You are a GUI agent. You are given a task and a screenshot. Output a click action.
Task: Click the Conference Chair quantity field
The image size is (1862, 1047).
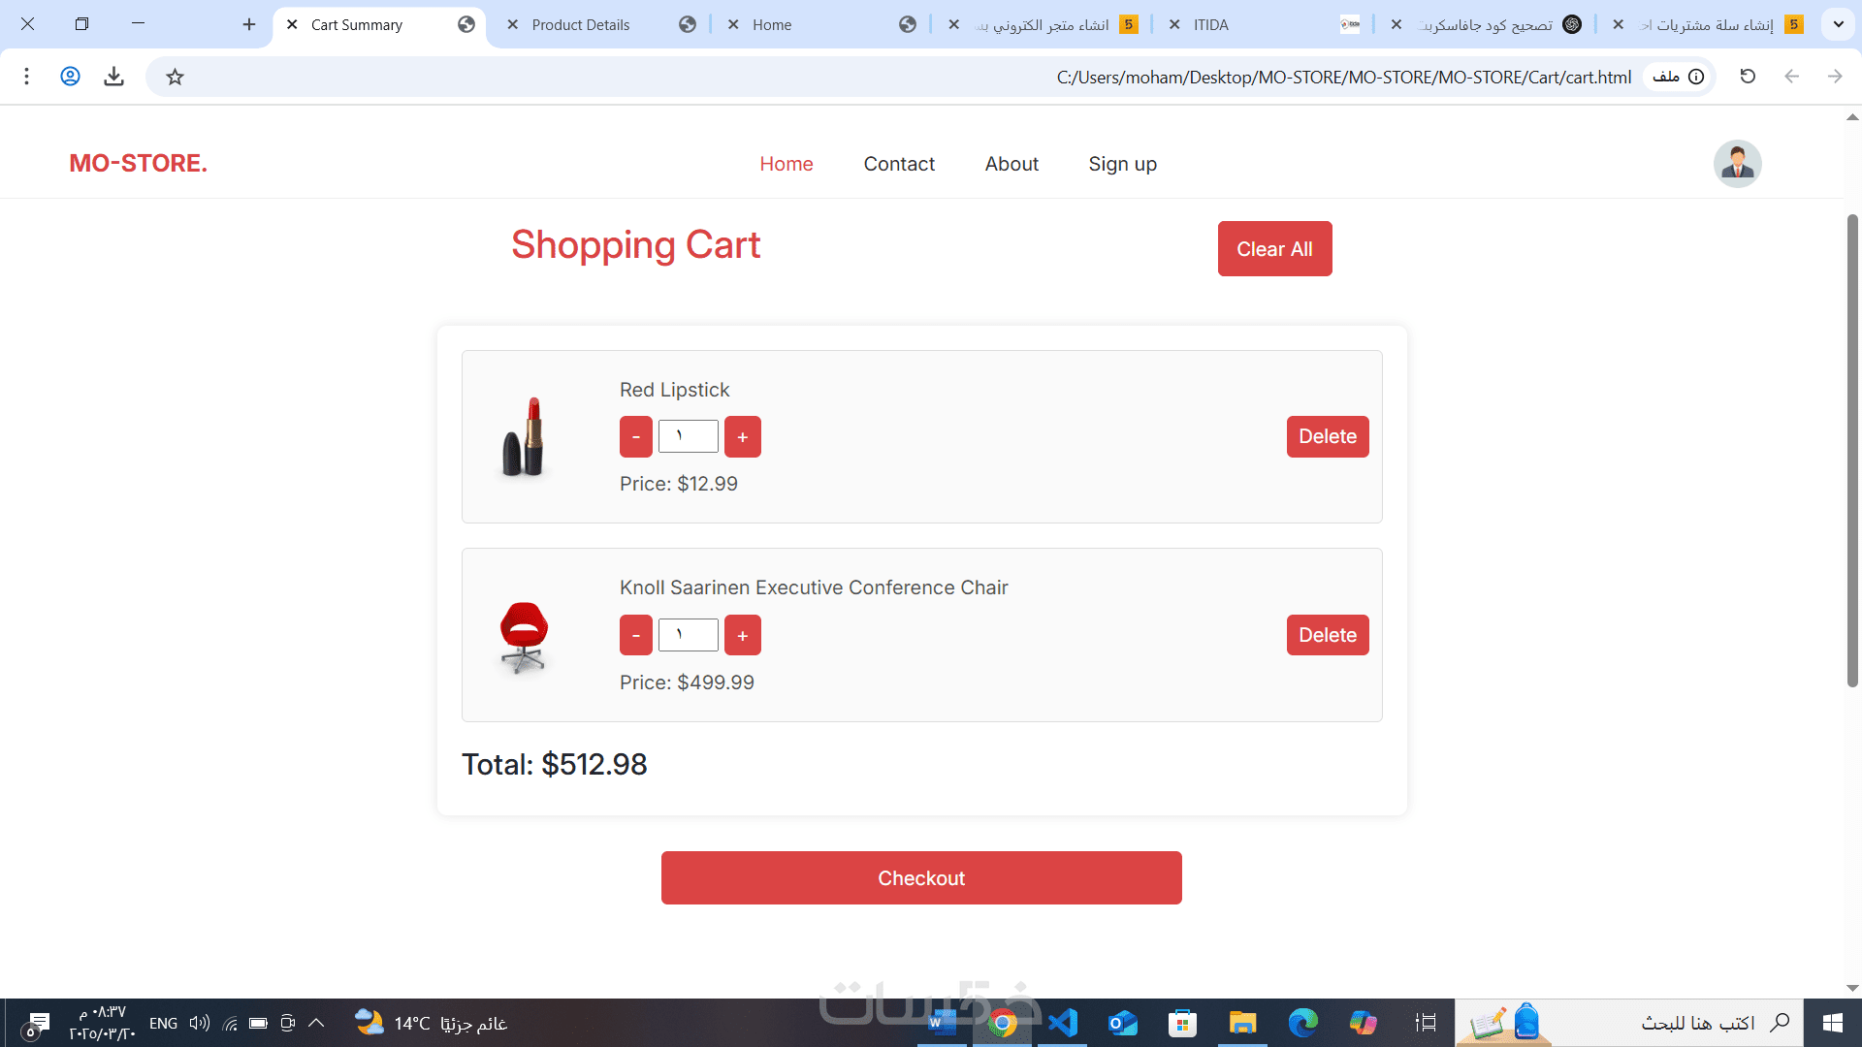(688, 635)
